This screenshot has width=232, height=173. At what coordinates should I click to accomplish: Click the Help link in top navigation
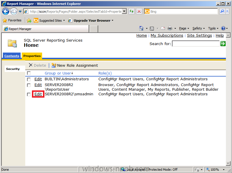[220, 36]
